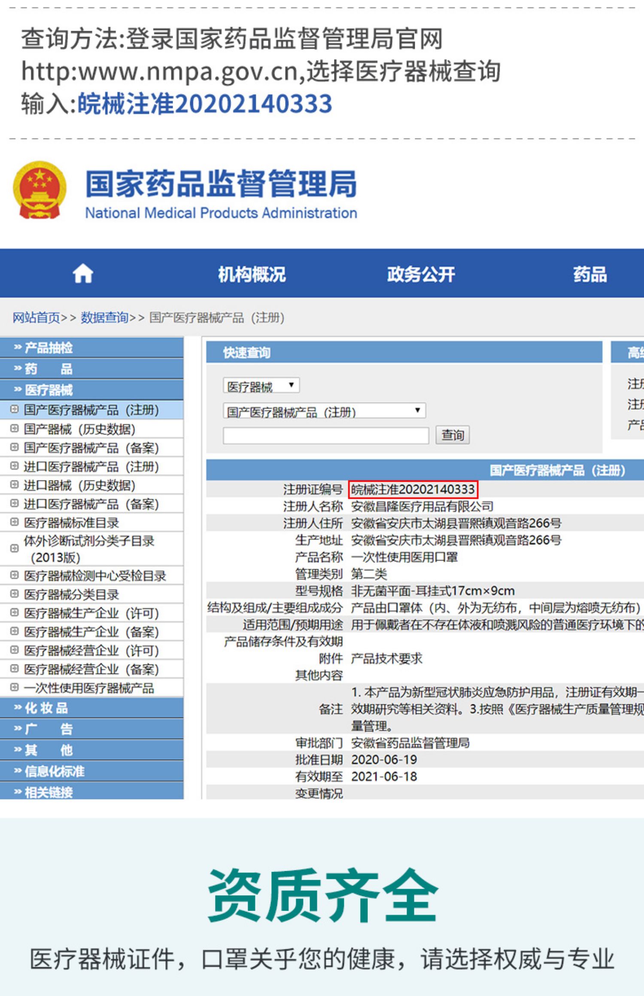
Task: Open 医疗器械经营企业（许可） in sidebar
Action: [x=91, y=651]
